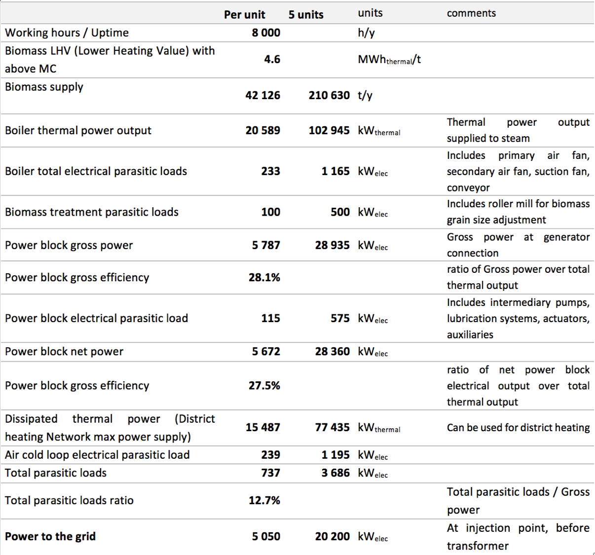Screen dimensions: 595x555
Task: Click the bold "Power to the grid" label
Action: 50,536
